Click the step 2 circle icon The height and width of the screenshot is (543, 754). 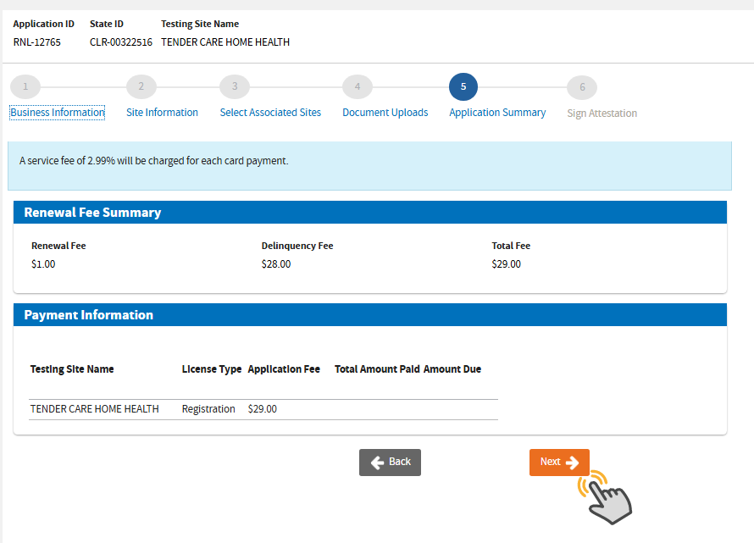(141, 86)
